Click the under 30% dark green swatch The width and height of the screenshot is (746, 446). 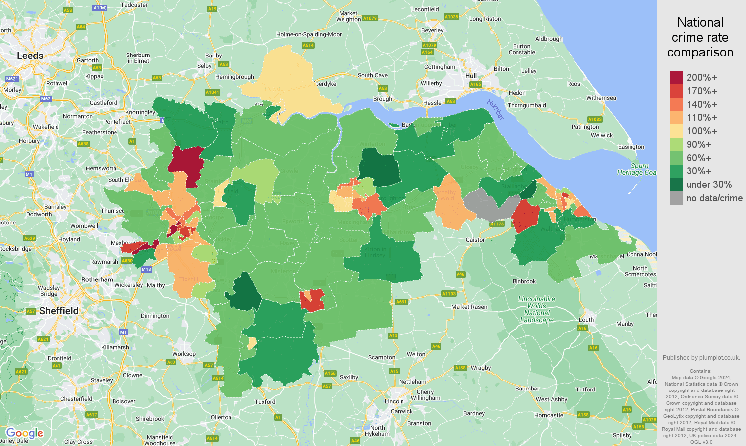[676, 185]
